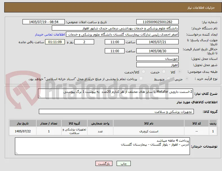Click buyer notes textarea پرداخت 4 ماهه
This screenshot has width=222, height=171.
[102, 146]
